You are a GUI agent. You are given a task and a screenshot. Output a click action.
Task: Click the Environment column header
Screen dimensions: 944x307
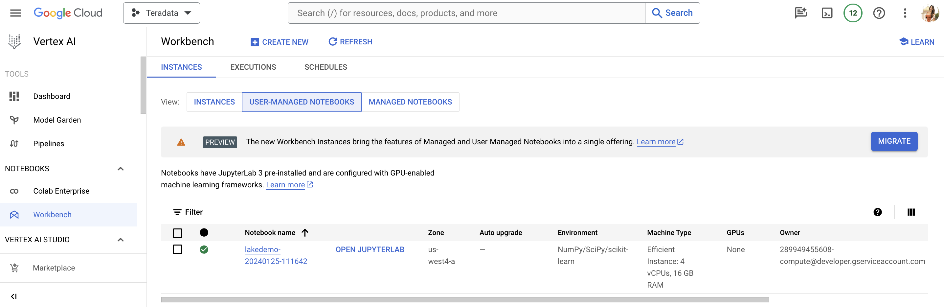point(577,232)
